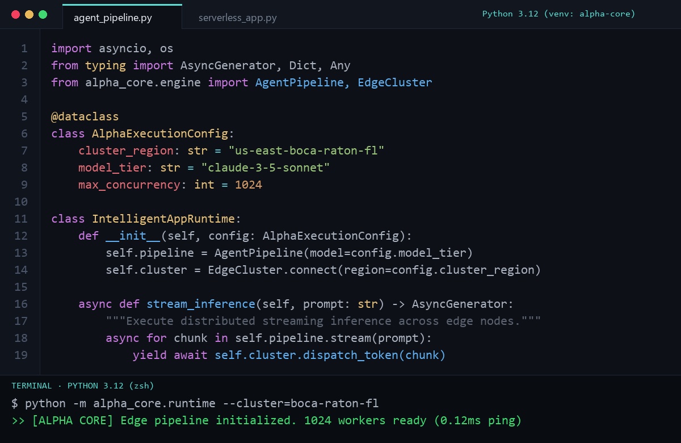Image resolution: width=681 pixels, height=443 pixels.
Task: Click the stream_inference function name
Action: 201,304
